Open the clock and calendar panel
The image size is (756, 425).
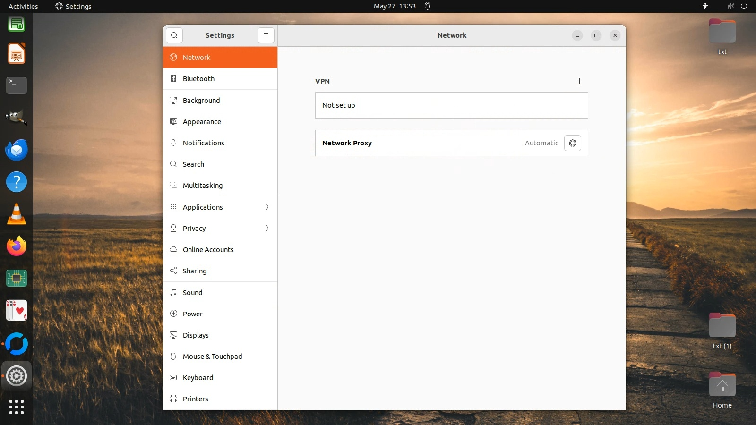(x=395, y=6)
